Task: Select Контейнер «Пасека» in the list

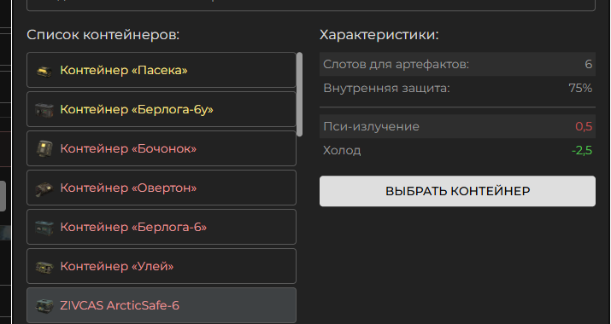Action: coord(162,70)
